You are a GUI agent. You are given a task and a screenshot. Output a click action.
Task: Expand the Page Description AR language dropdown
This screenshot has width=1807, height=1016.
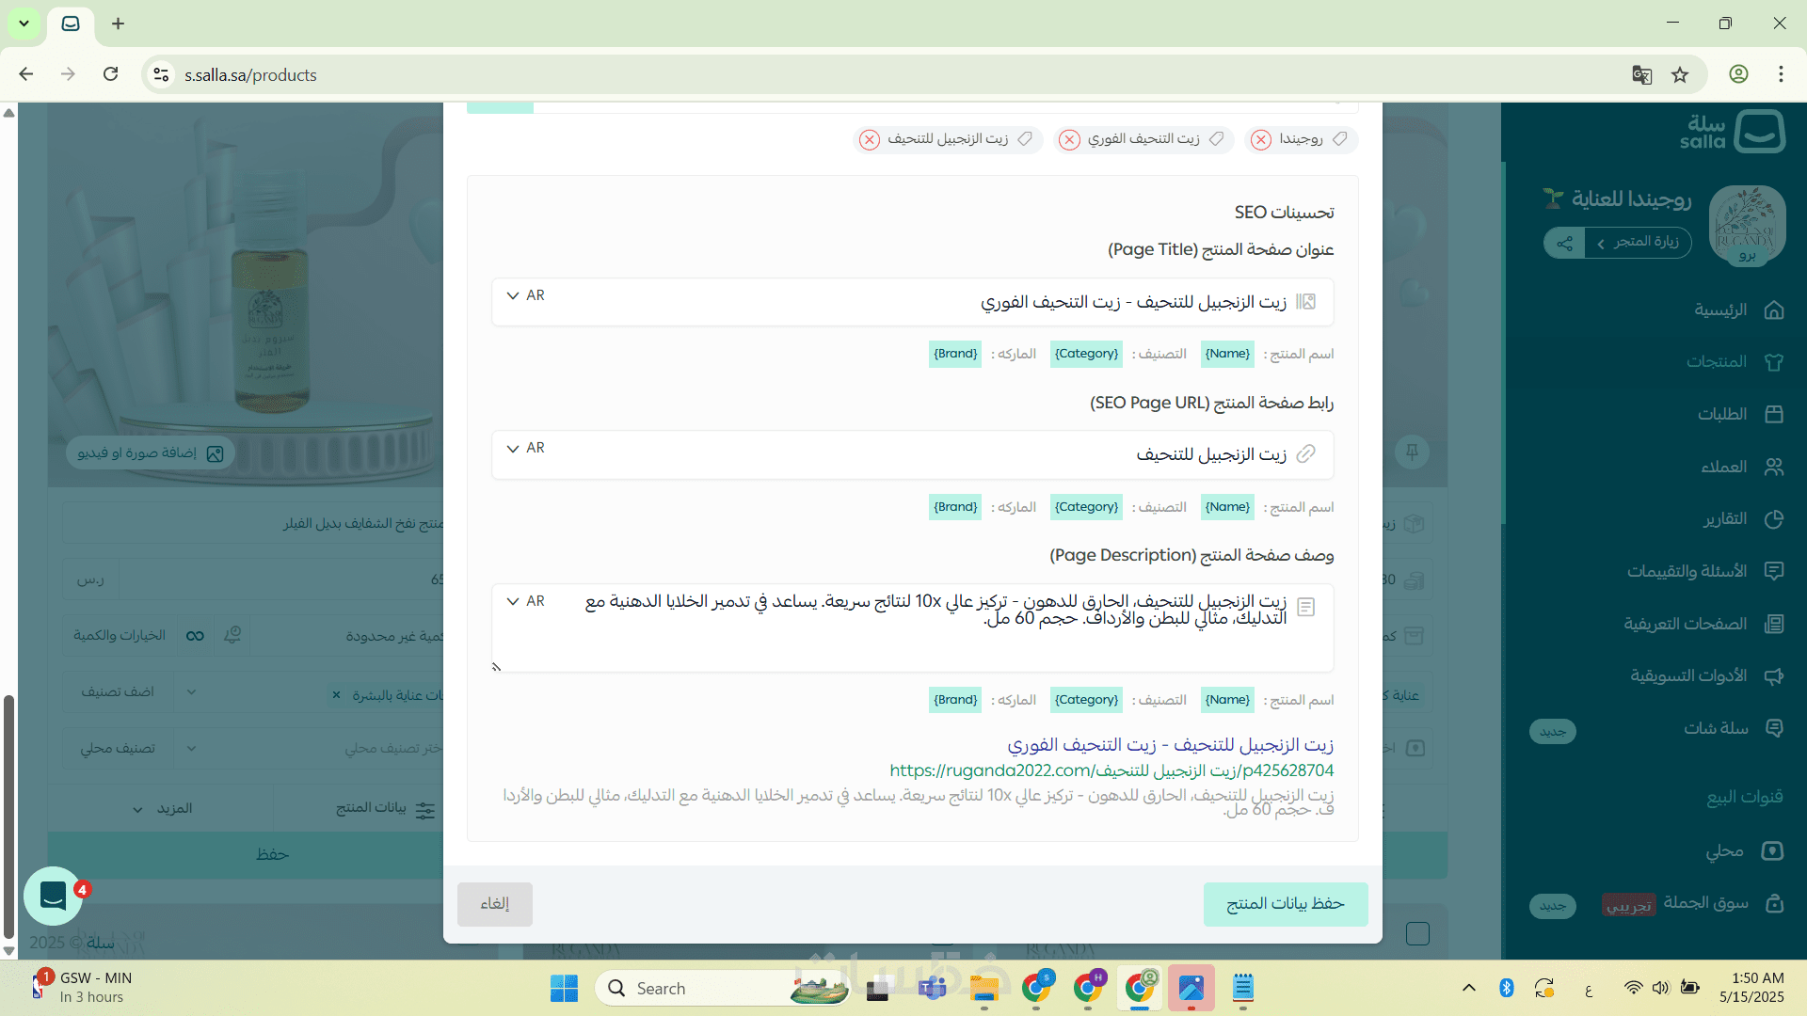click(x=525, y=601)
